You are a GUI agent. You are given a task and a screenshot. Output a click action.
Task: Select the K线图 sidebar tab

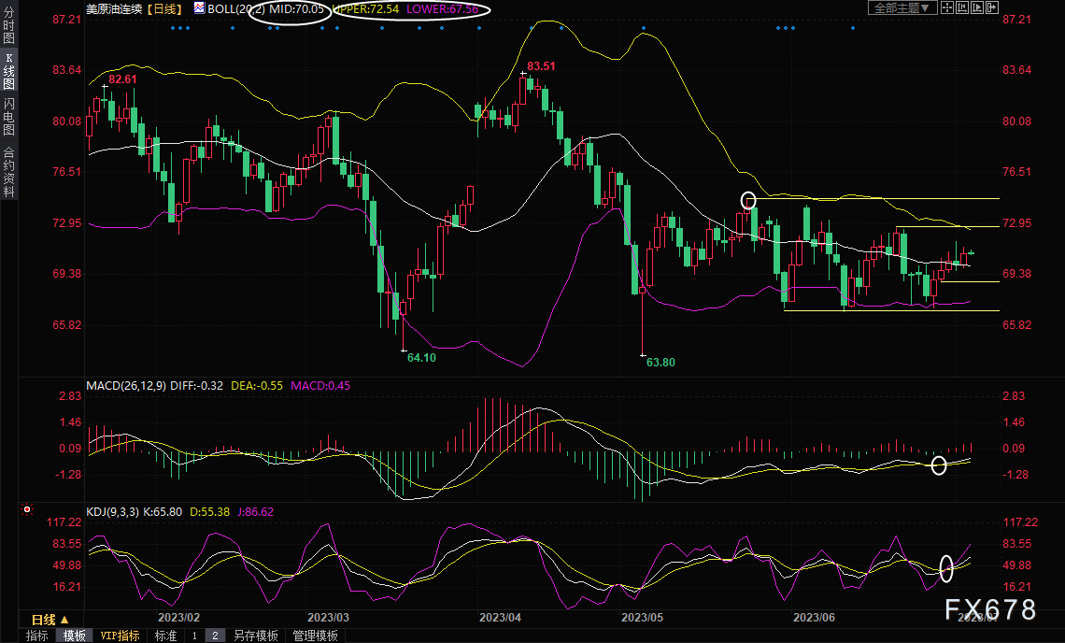point(8,71)
